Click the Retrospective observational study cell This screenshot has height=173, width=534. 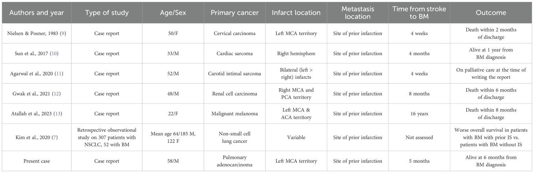[107, 137]
